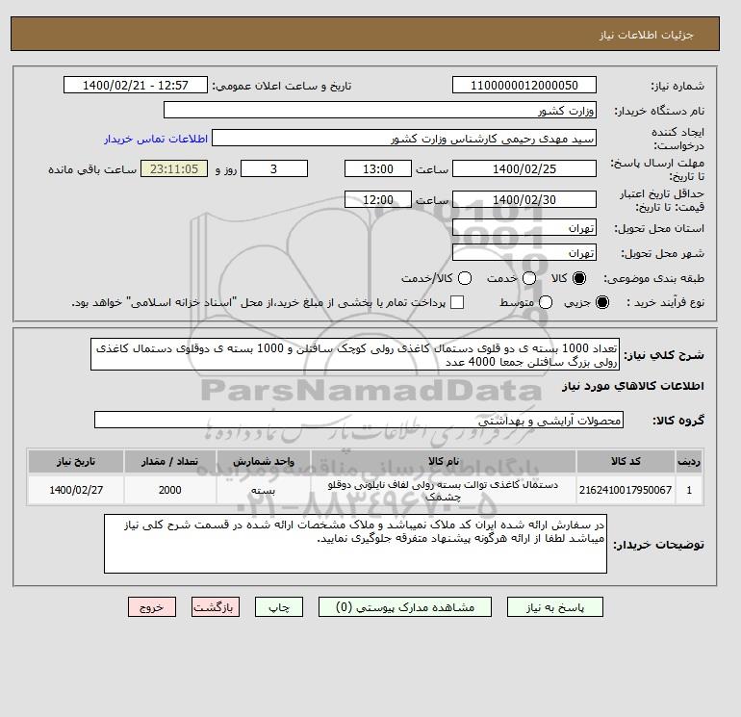The width and height of the screenshot is (741, 717).
Task: Click the ردیف column header
Action: [x=689, y=461]
